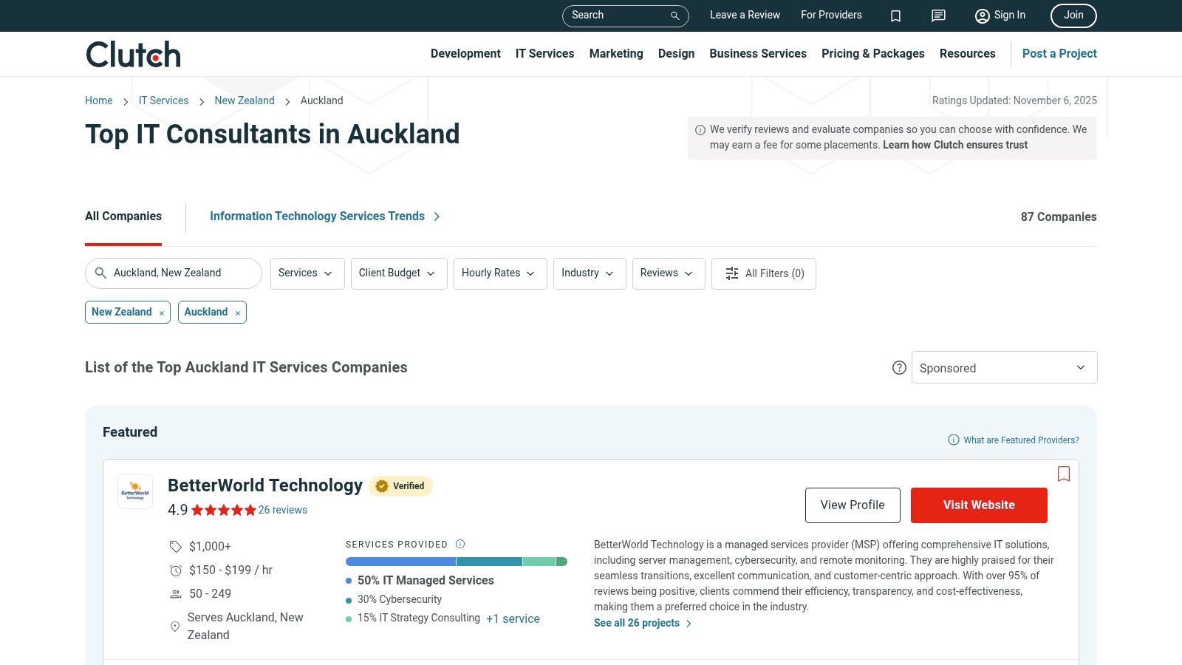Change the Sponsored sort order
This screenshot has height=665, width=1182.
[1004, 367]
